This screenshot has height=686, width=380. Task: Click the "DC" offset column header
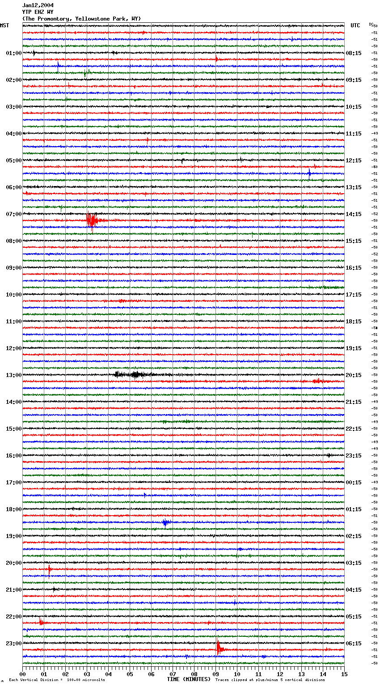371,24
